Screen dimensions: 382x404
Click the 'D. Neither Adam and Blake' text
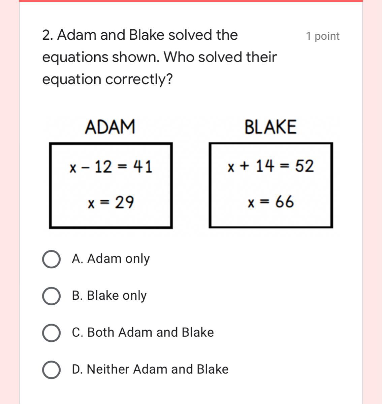coord(150,369)
